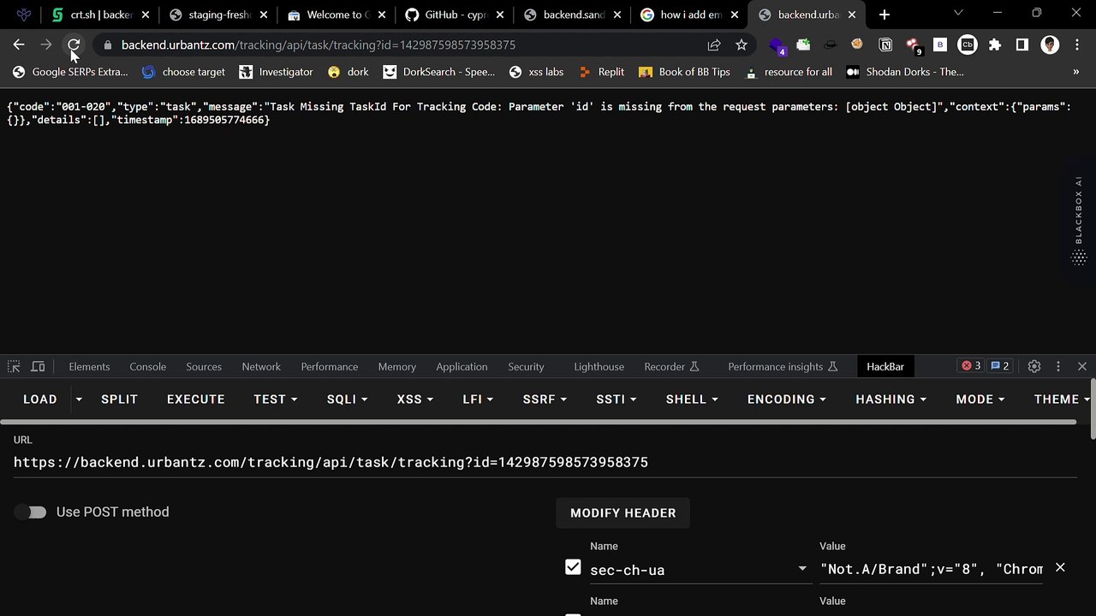Open the MODE dropdown menu
Screen dimensions: 1096x616
tap(980, 399)
